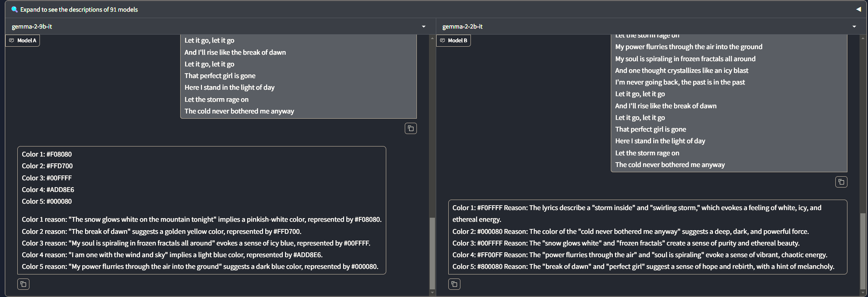Screen dimensions: 868x297
Task: Click "Expand to see the descriptions of 91 models"
Action: coord(79,9)
